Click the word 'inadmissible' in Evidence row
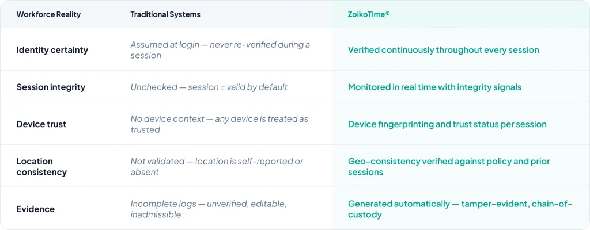 point(156,214)
